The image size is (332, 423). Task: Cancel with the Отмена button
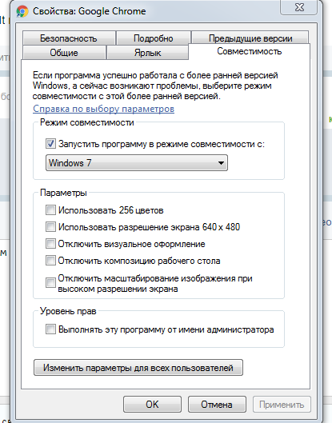pyautogui.click(x=217, y=404)
